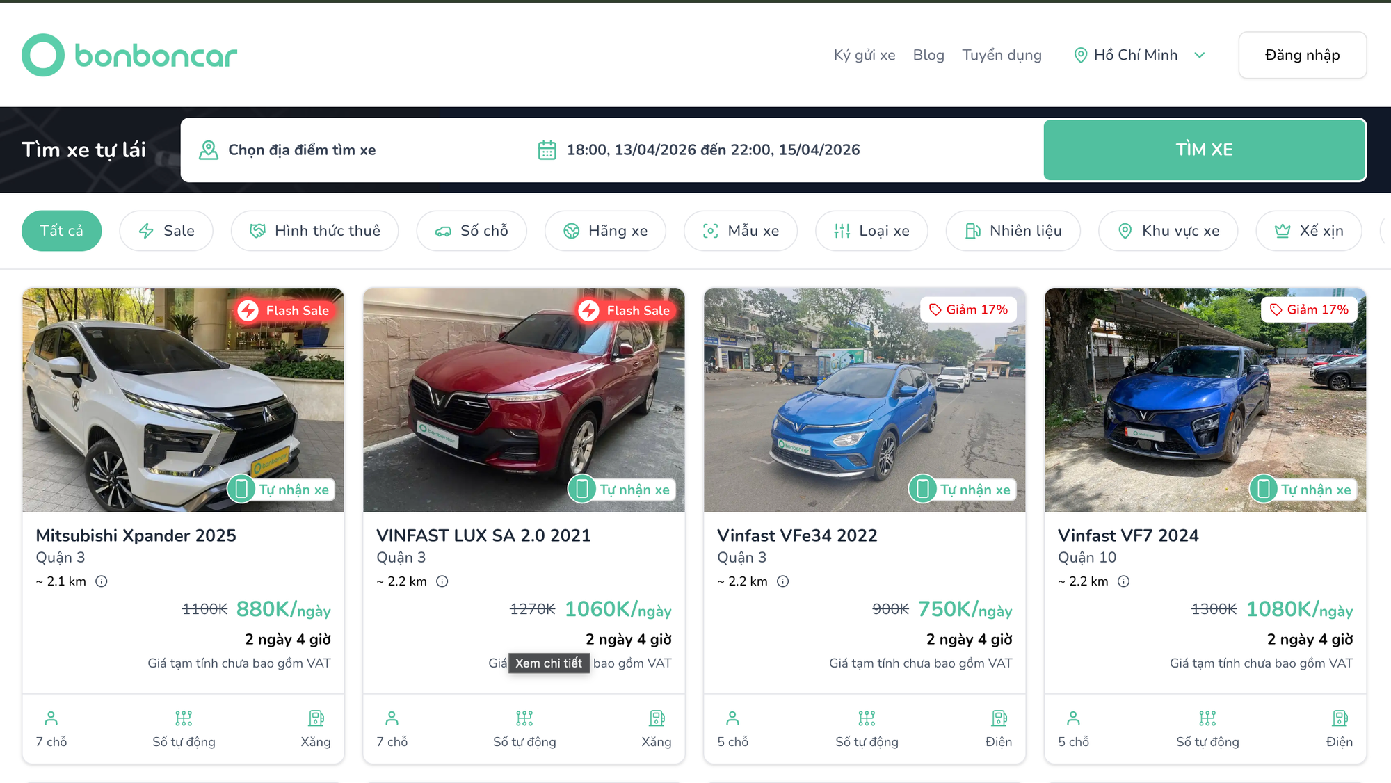Viewport: 1391px width, 783px height.
Task: Click the Đăng nhập login button
Action: tap(1302, 55)
